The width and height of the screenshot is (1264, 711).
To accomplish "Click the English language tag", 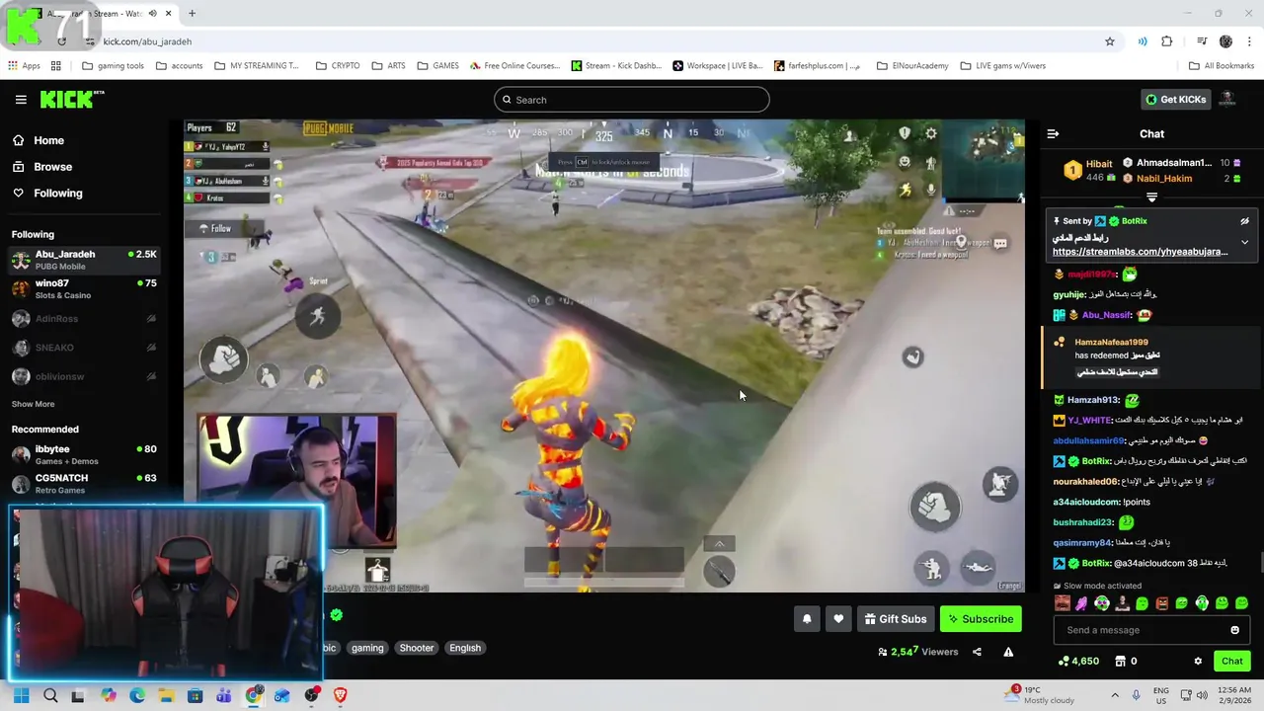I will [465, 648].
